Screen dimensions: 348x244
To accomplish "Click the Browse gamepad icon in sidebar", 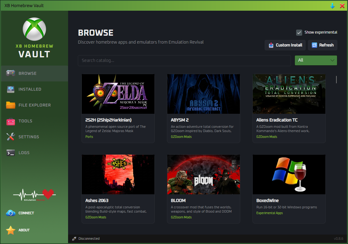I will (x=10, y=73).
